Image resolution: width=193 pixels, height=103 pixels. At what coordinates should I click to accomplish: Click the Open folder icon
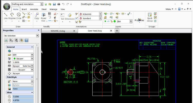pyautogui.click(x=50, y=4)
